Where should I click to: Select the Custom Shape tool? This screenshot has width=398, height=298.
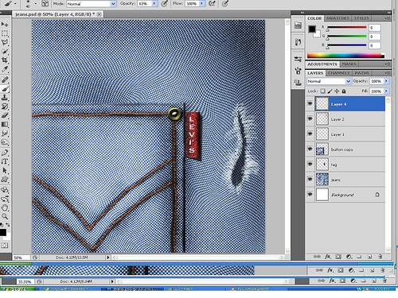5,180
